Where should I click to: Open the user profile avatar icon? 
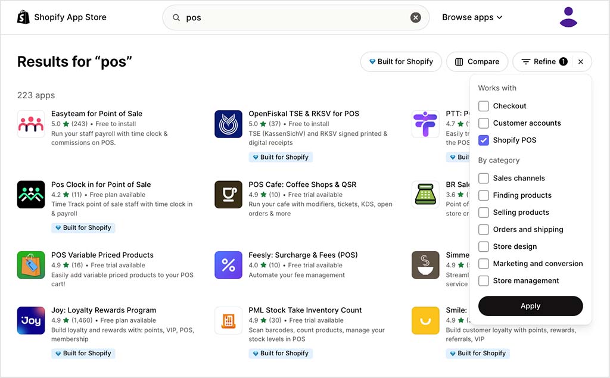[568, 17]
